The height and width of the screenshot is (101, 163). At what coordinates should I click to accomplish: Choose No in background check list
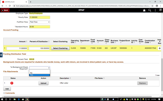[39, 73]
